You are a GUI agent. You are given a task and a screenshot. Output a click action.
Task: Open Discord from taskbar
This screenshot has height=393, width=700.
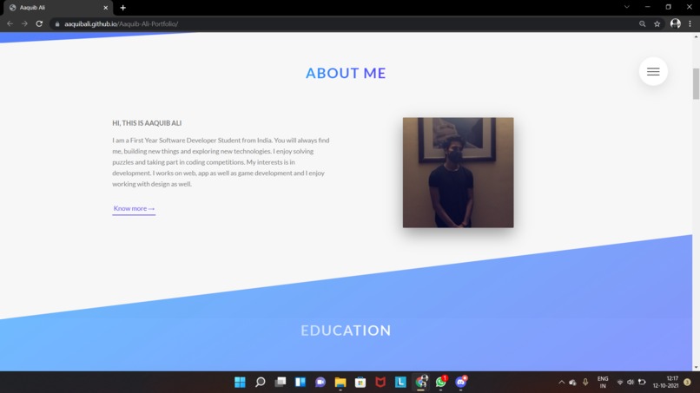461,382
